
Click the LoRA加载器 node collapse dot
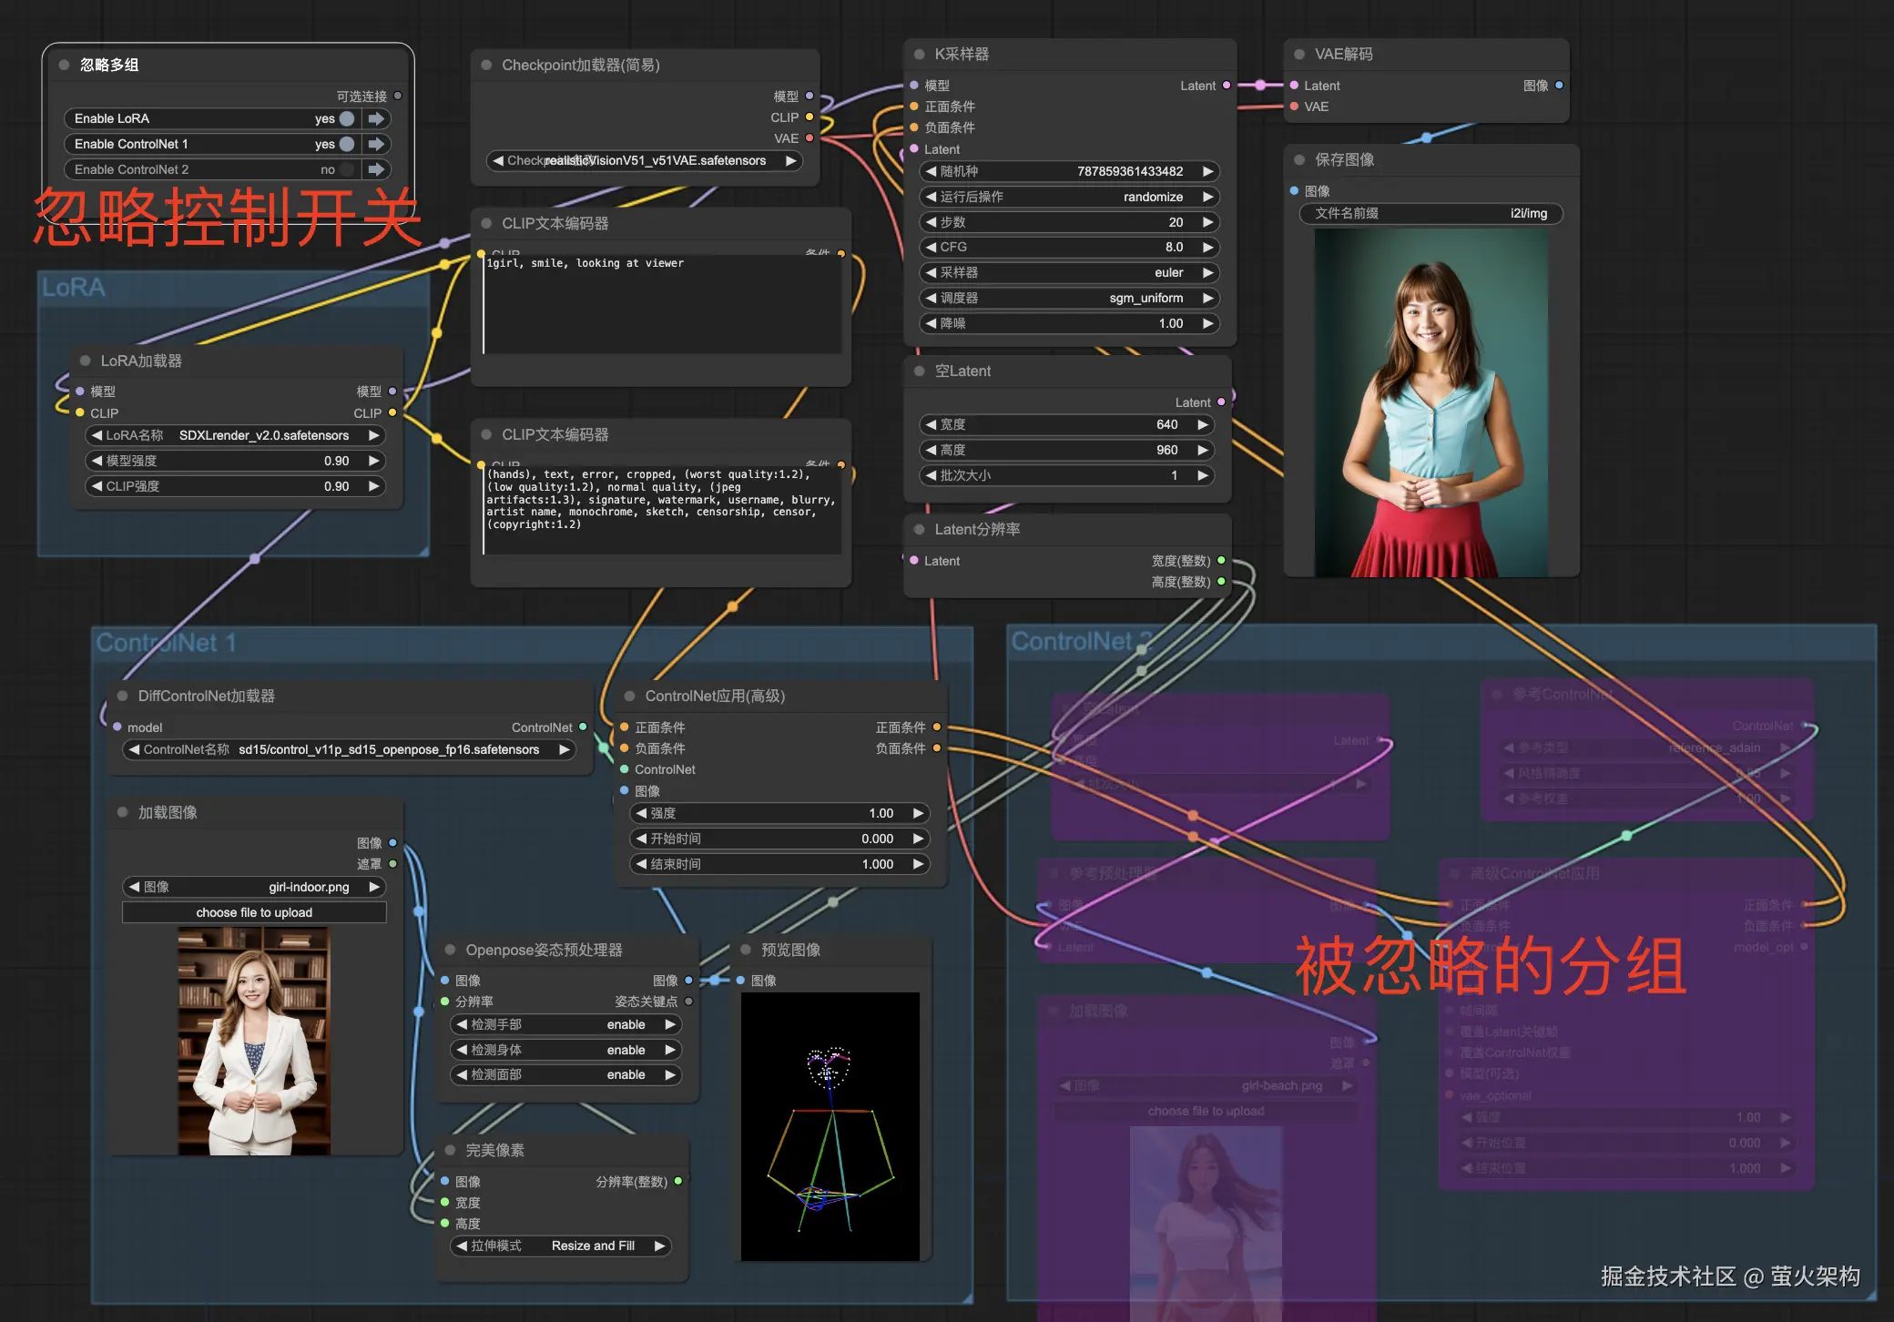[x=86, y=361]
